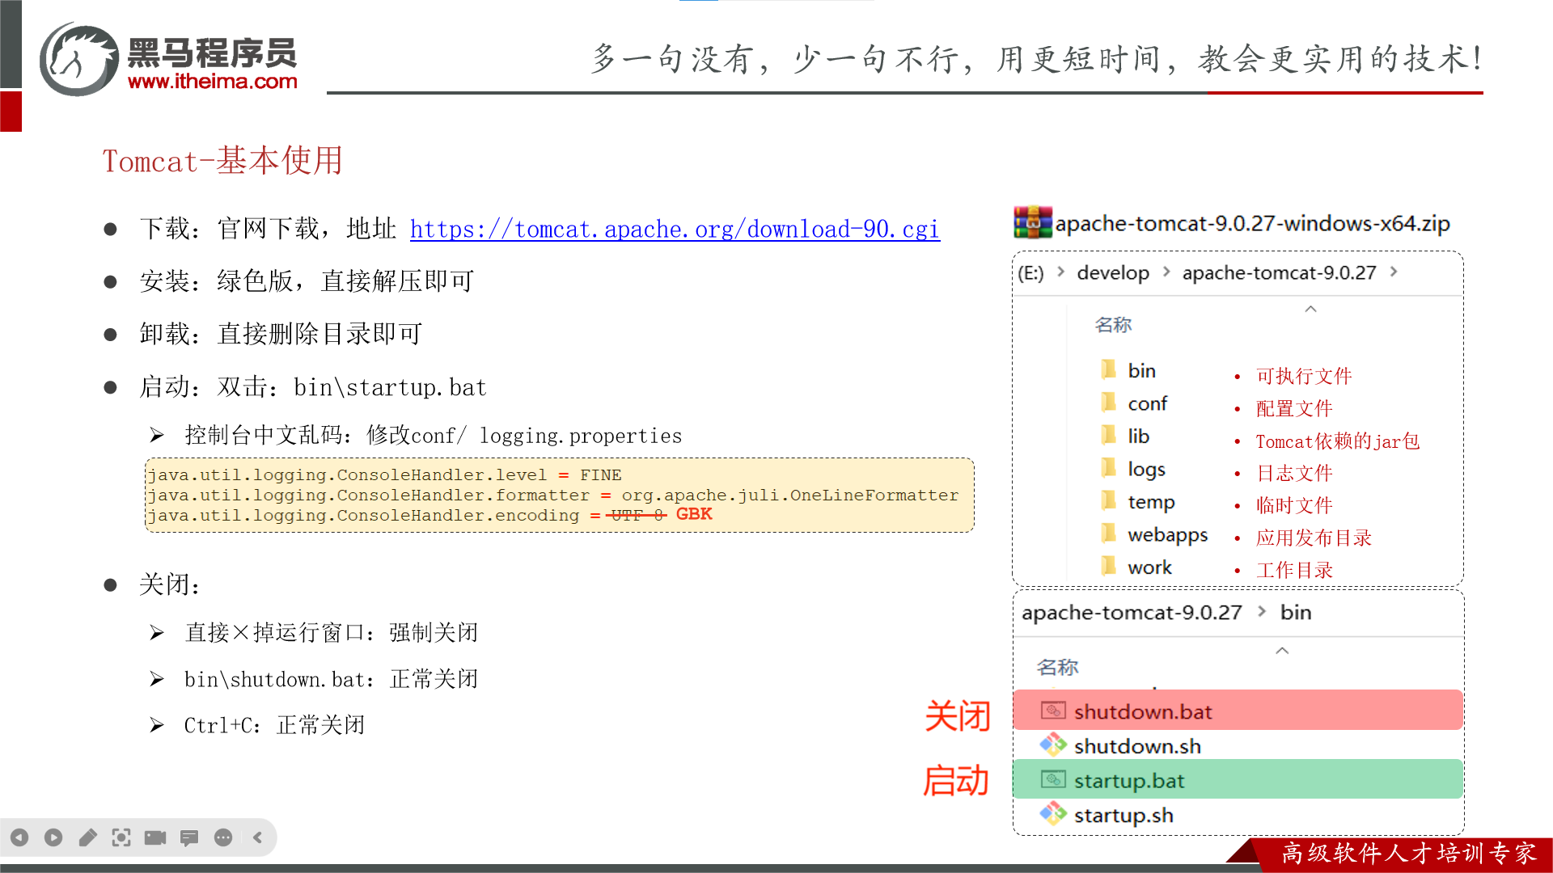Open the video camera recording tool

click(155, 837)
